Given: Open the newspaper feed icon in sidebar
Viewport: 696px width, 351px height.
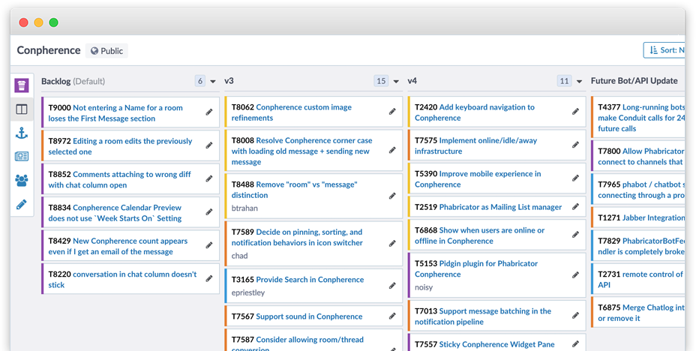Looking at the screenshot, I should pyautogui.click(x=21, y=156).
